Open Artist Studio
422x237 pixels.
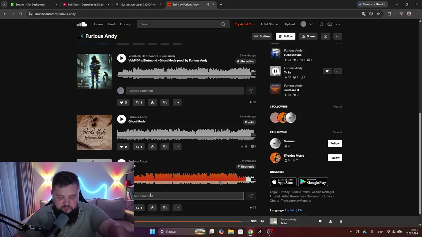coord(269,24)
